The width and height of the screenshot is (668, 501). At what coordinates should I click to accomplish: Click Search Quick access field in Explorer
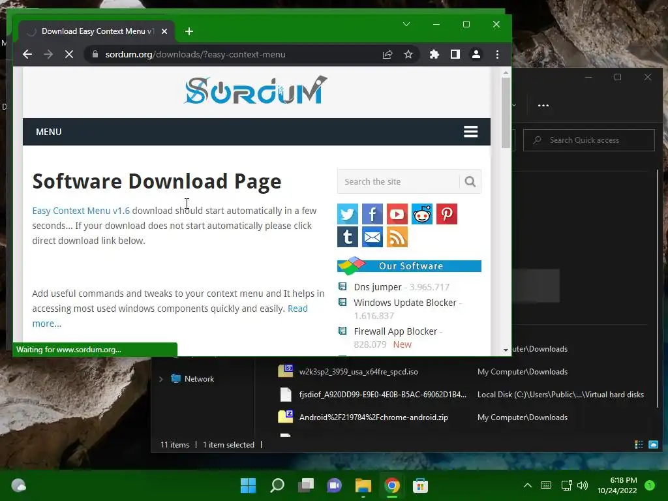[x=589, y=140]
